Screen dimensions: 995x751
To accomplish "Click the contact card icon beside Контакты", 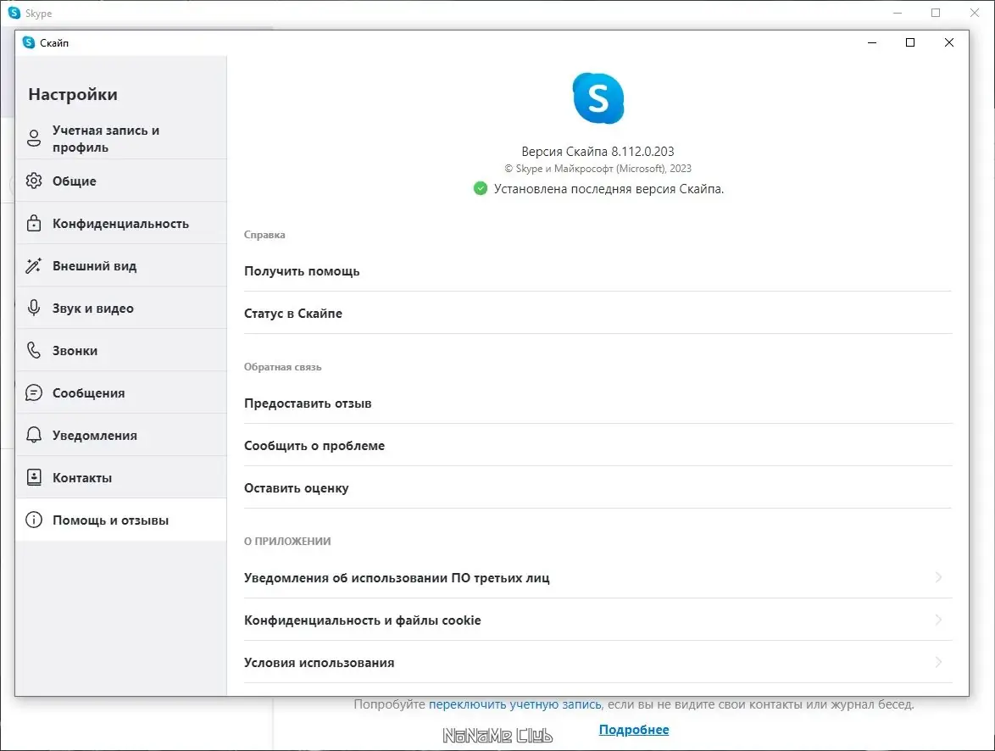I will [34, 477].
